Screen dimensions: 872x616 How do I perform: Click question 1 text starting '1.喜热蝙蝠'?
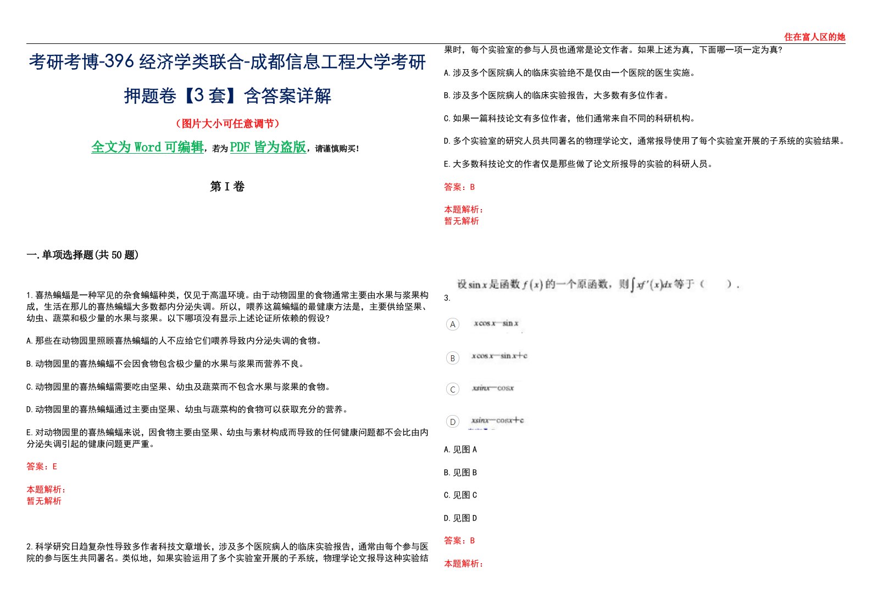tap(227, 306)
